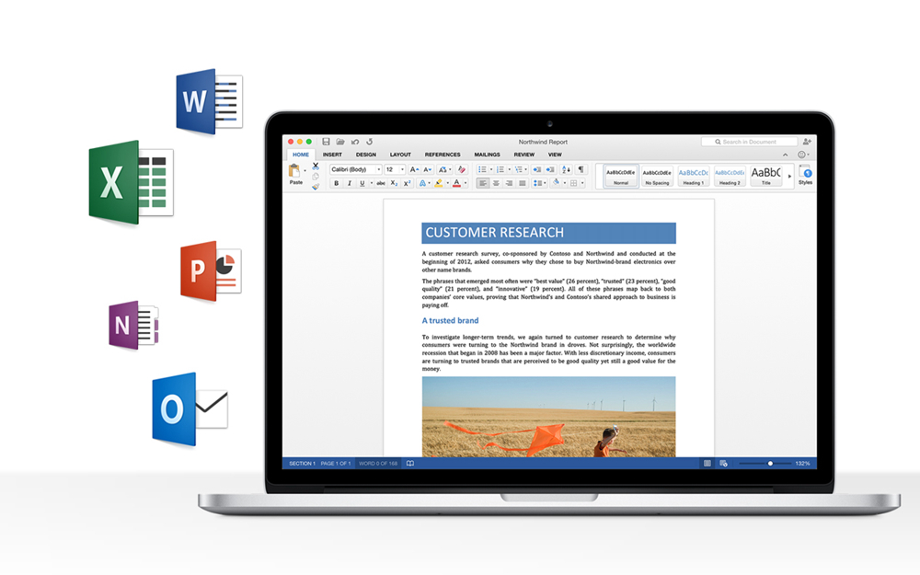Toggle underline formatting

(362, 183)
